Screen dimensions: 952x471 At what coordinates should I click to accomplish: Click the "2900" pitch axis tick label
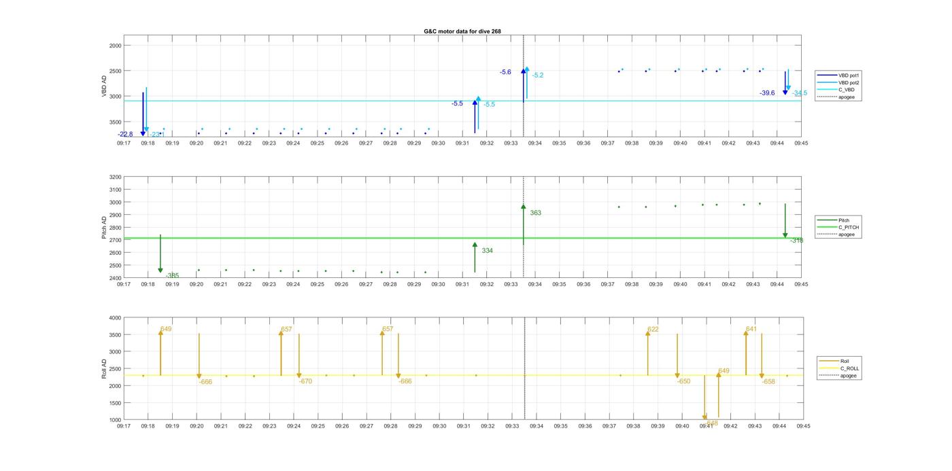[115, 215]
